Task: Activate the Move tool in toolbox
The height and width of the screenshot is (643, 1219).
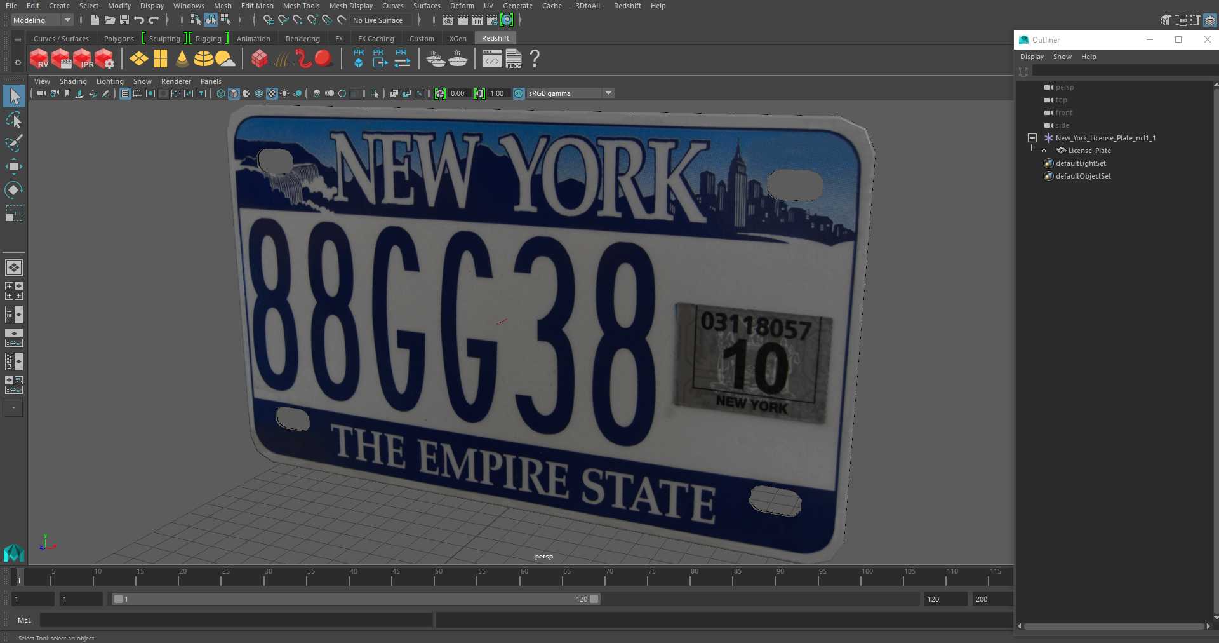Action: point(13,166)
